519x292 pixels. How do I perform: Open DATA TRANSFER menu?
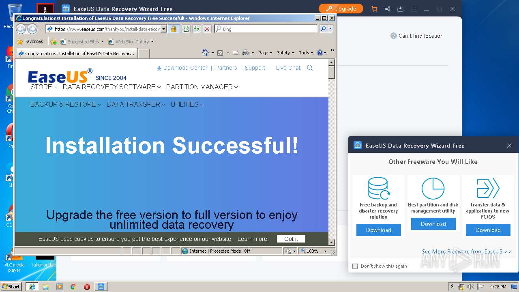click(136, 104)
